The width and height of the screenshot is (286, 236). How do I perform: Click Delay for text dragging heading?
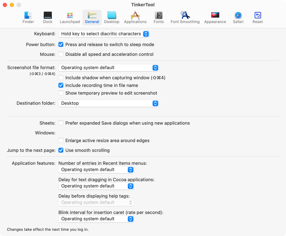[106, 179]
